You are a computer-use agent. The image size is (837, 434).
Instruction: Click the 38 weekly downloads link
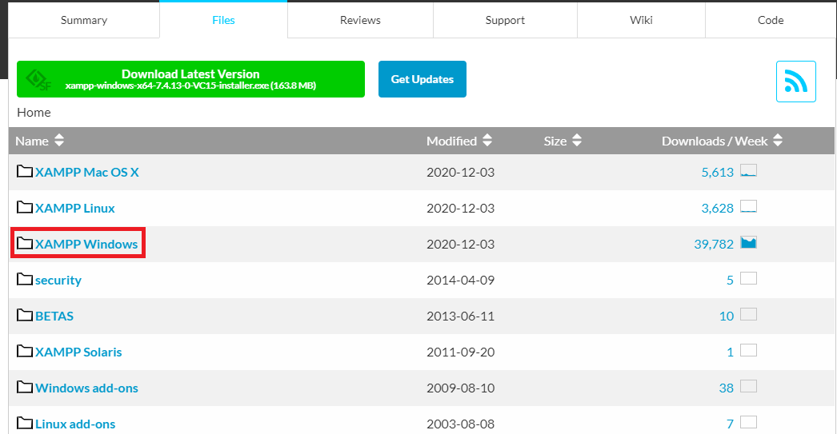pyautogui.click(x=726, y=388)
